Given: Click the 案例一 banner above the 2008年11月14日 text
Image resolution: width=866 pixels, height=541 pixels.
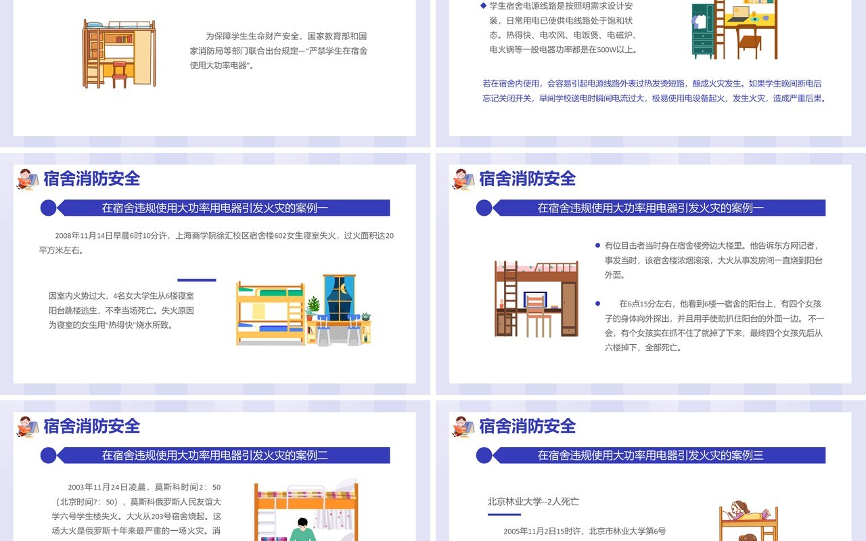Looking at the screenshot, I should tap(223, 208).
